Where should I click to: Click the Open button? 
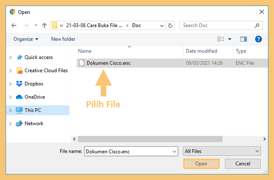point(201,164)
